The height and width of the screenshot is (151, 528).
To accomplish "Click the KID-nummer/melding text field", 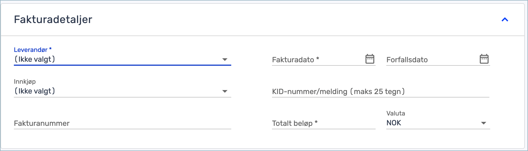I will coord(381,91).
